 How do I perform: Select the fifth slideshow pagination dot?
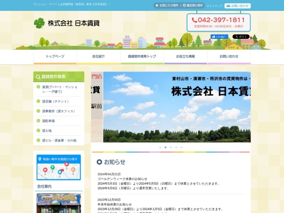[181, 147]
